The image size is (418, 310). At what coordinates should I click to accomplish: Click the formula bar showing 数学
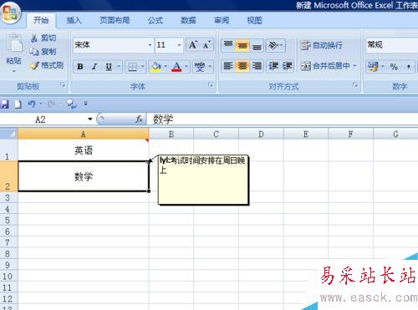tap(283, 119)
